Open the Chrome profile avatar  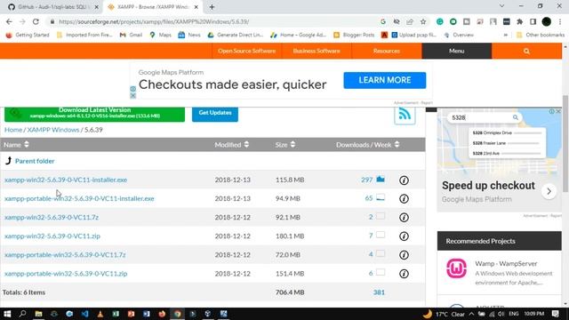coord(547,21)
